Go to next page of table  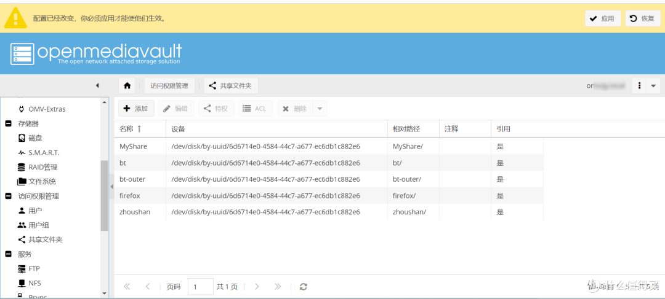click(x=257, y=286)
